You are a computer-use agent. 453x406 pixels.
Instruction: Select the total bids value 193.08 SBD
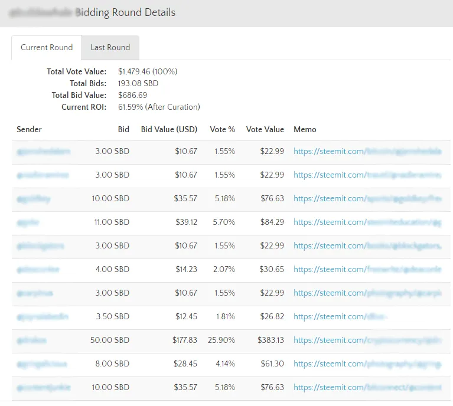click(138, 83)
